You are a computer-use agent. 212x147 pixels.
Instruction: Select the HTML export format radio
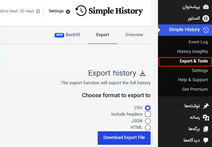148,127
